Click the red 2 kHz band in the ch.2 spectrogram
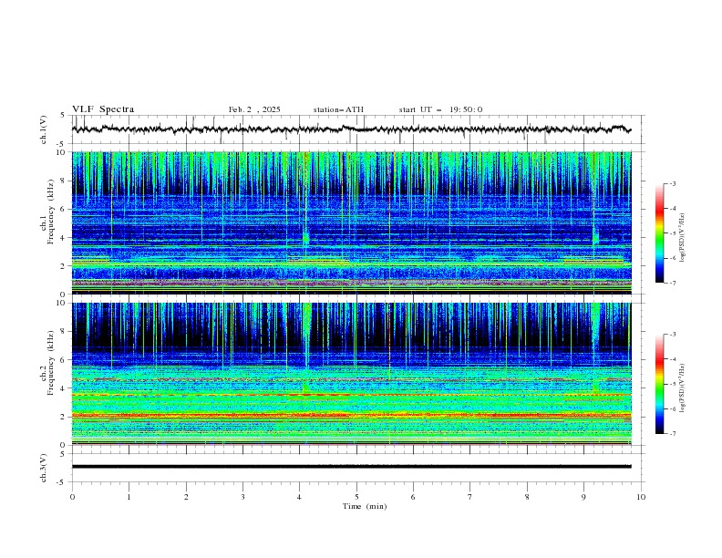The height and width of the screenshot is (558, 722). (x=351, y=415)
